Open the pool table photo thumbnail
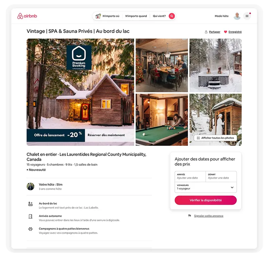This screenshot has height=260, width=269. tap(162, 120)
